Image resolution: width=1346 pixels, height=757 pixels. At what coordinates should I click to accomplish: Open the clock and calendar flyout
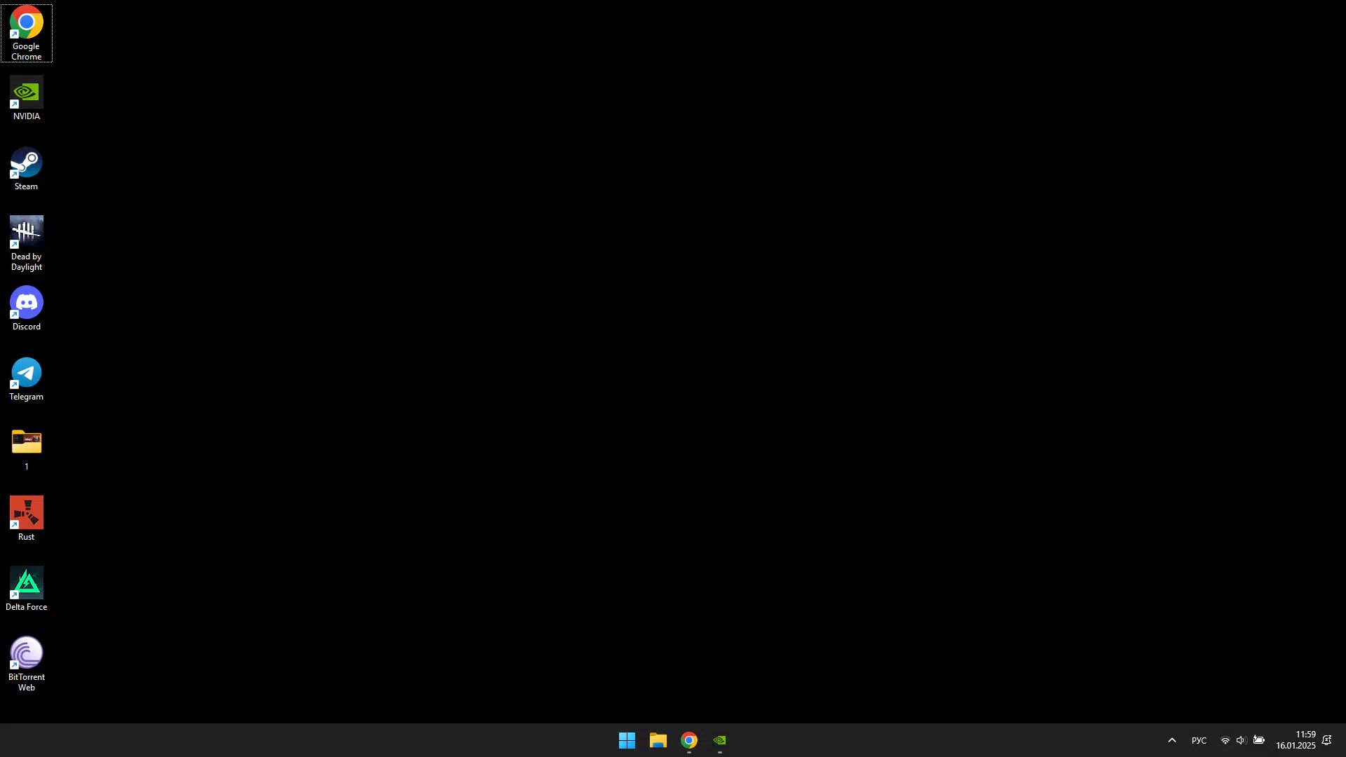[1296, 740]
